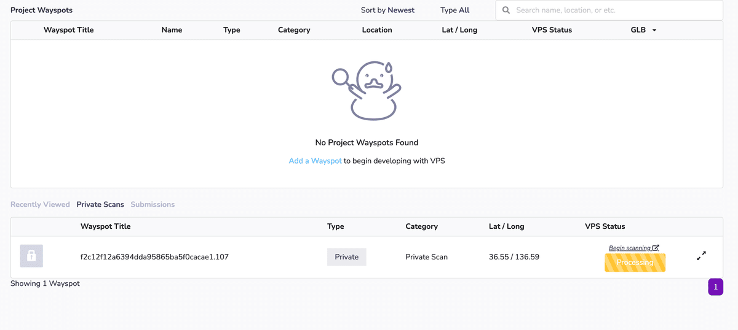This screenshot has height=330, width=738.
Task: Click the lock thumbnail for the private scan
Action: [31, 256]
